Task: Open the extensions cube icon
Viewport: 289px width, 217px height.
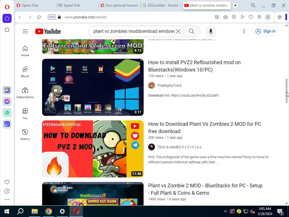Action: pyautogui.click(x=280, y=17)
